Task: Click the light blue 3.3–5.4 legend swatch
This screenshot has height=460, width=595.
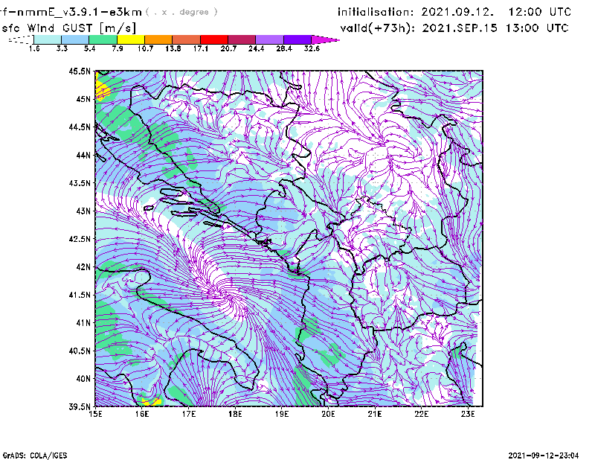Action: tap(75, 39)
